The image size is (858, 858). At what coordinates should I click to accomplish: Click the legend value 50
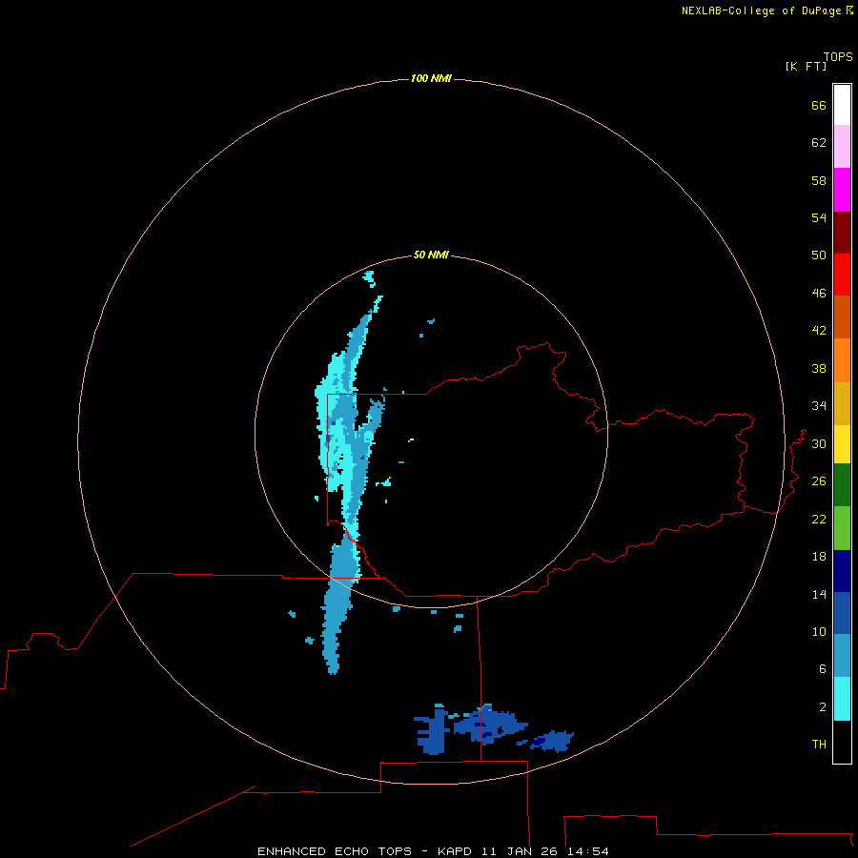pos(819,255)
